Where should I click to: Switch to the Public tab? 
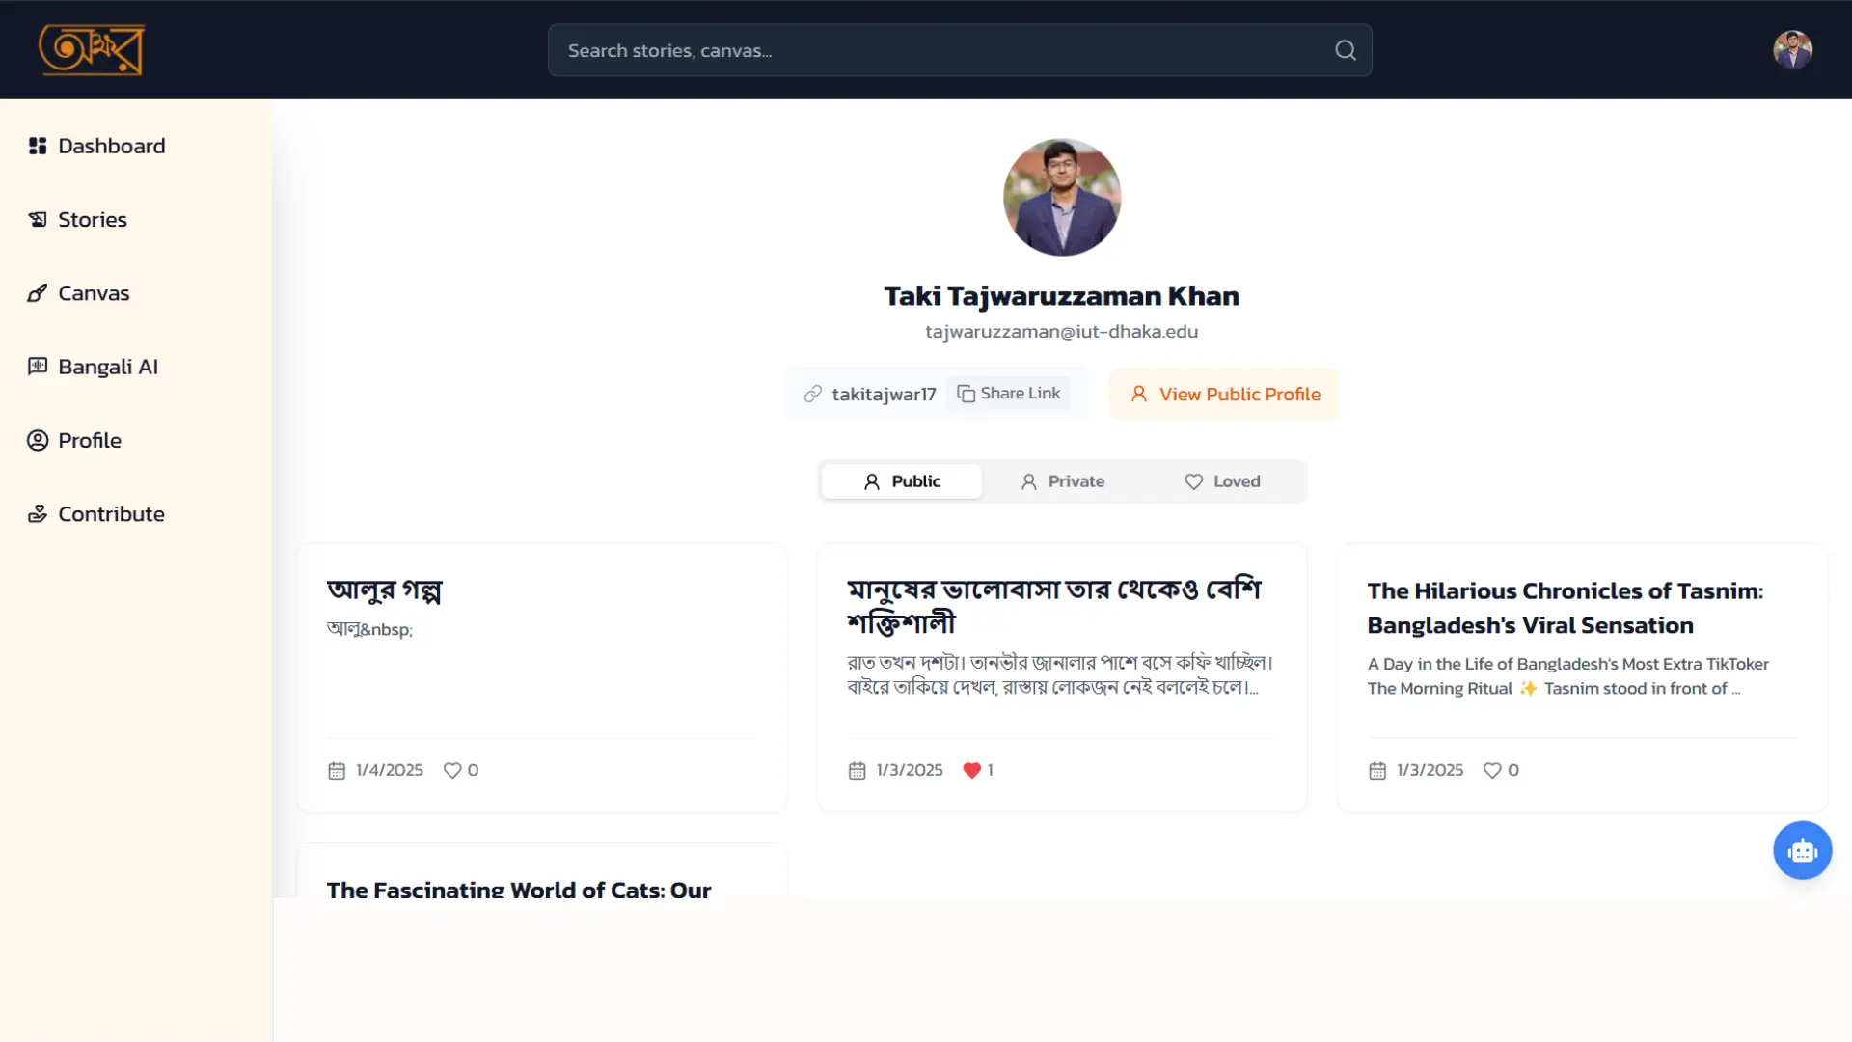[901, 481]
